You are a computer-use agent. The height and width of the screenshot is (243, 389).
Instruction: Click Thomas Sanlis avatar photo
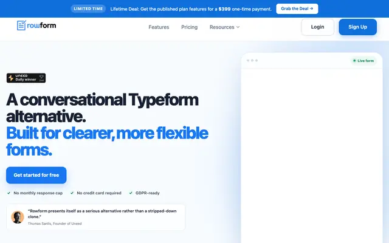point(18,217)
